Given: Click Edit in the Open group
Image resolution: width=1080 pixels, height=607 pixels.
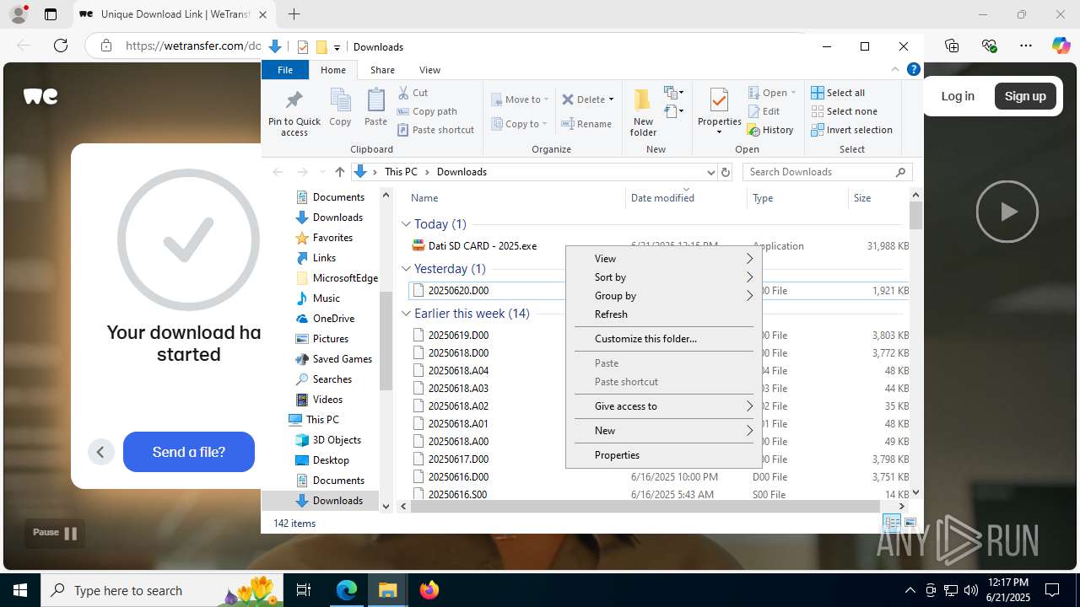Looking at the screenshot, I should click(764, 111).
